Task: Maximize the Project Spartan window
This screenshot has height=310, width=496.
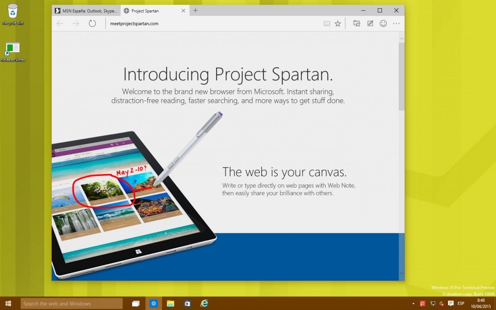Action: coord(380,10)
